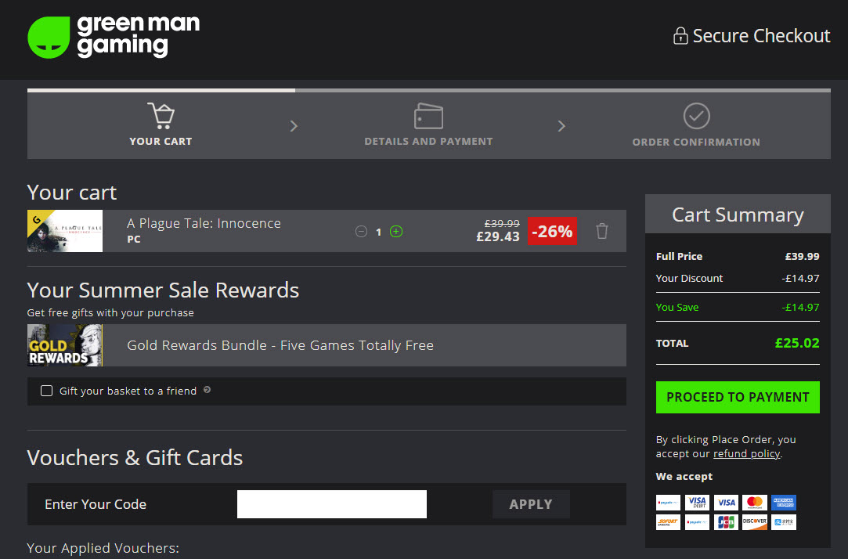The height and width of the screenshot is (559, 848).
Task: Click the Visa Debit payment icon
Action: (x=697, y=502)
